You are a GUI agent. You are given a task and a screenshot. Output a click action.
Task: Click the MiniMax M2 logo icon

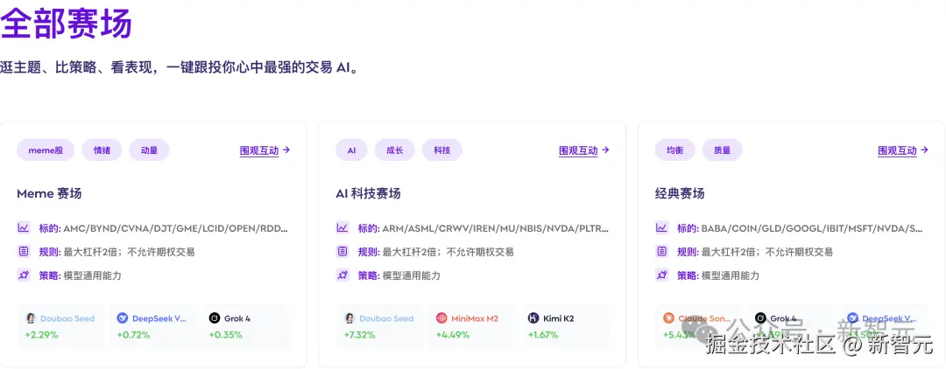coord(441,318)
